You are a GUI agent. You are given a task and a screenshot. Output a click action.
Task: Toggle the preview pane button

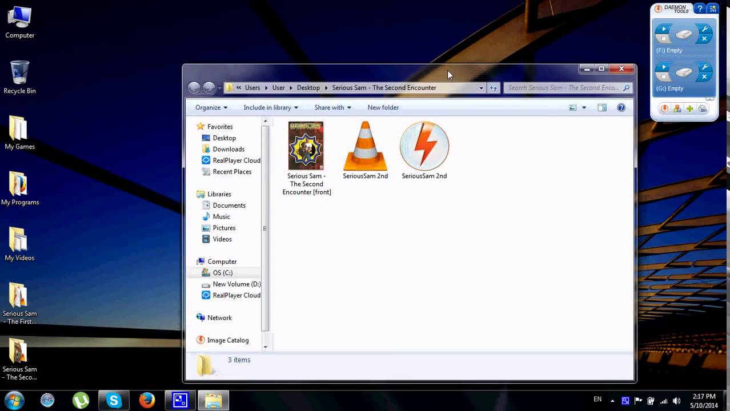(602, 107)
